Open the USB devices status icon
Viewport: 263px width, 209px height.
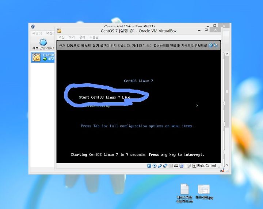[160, 166]
